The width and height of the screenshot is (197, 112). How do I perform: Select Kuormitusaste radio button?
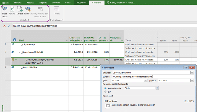[x=106, y=88]
